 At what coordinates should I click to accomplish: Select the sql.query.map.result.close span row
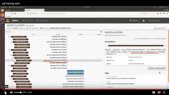pos(54,60)
